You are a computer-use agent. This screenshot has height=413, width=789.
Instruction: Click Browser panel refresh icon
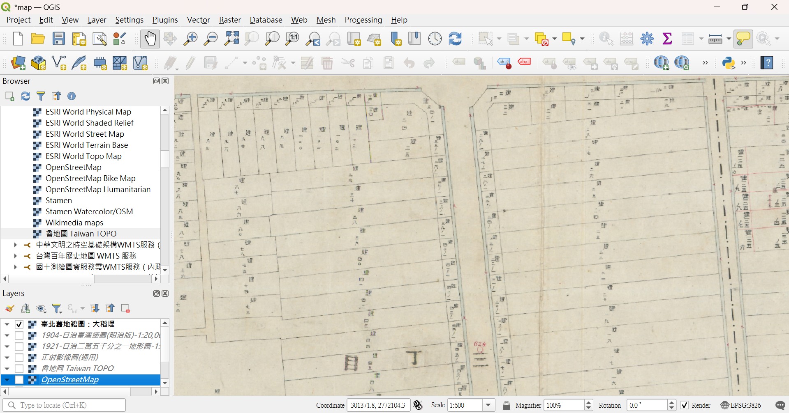pyautogui.click(x=25, y=96)
